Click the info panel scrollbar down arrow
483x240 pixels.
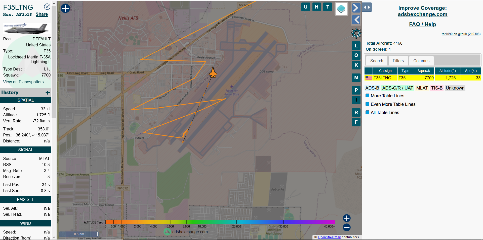[54, 237]
